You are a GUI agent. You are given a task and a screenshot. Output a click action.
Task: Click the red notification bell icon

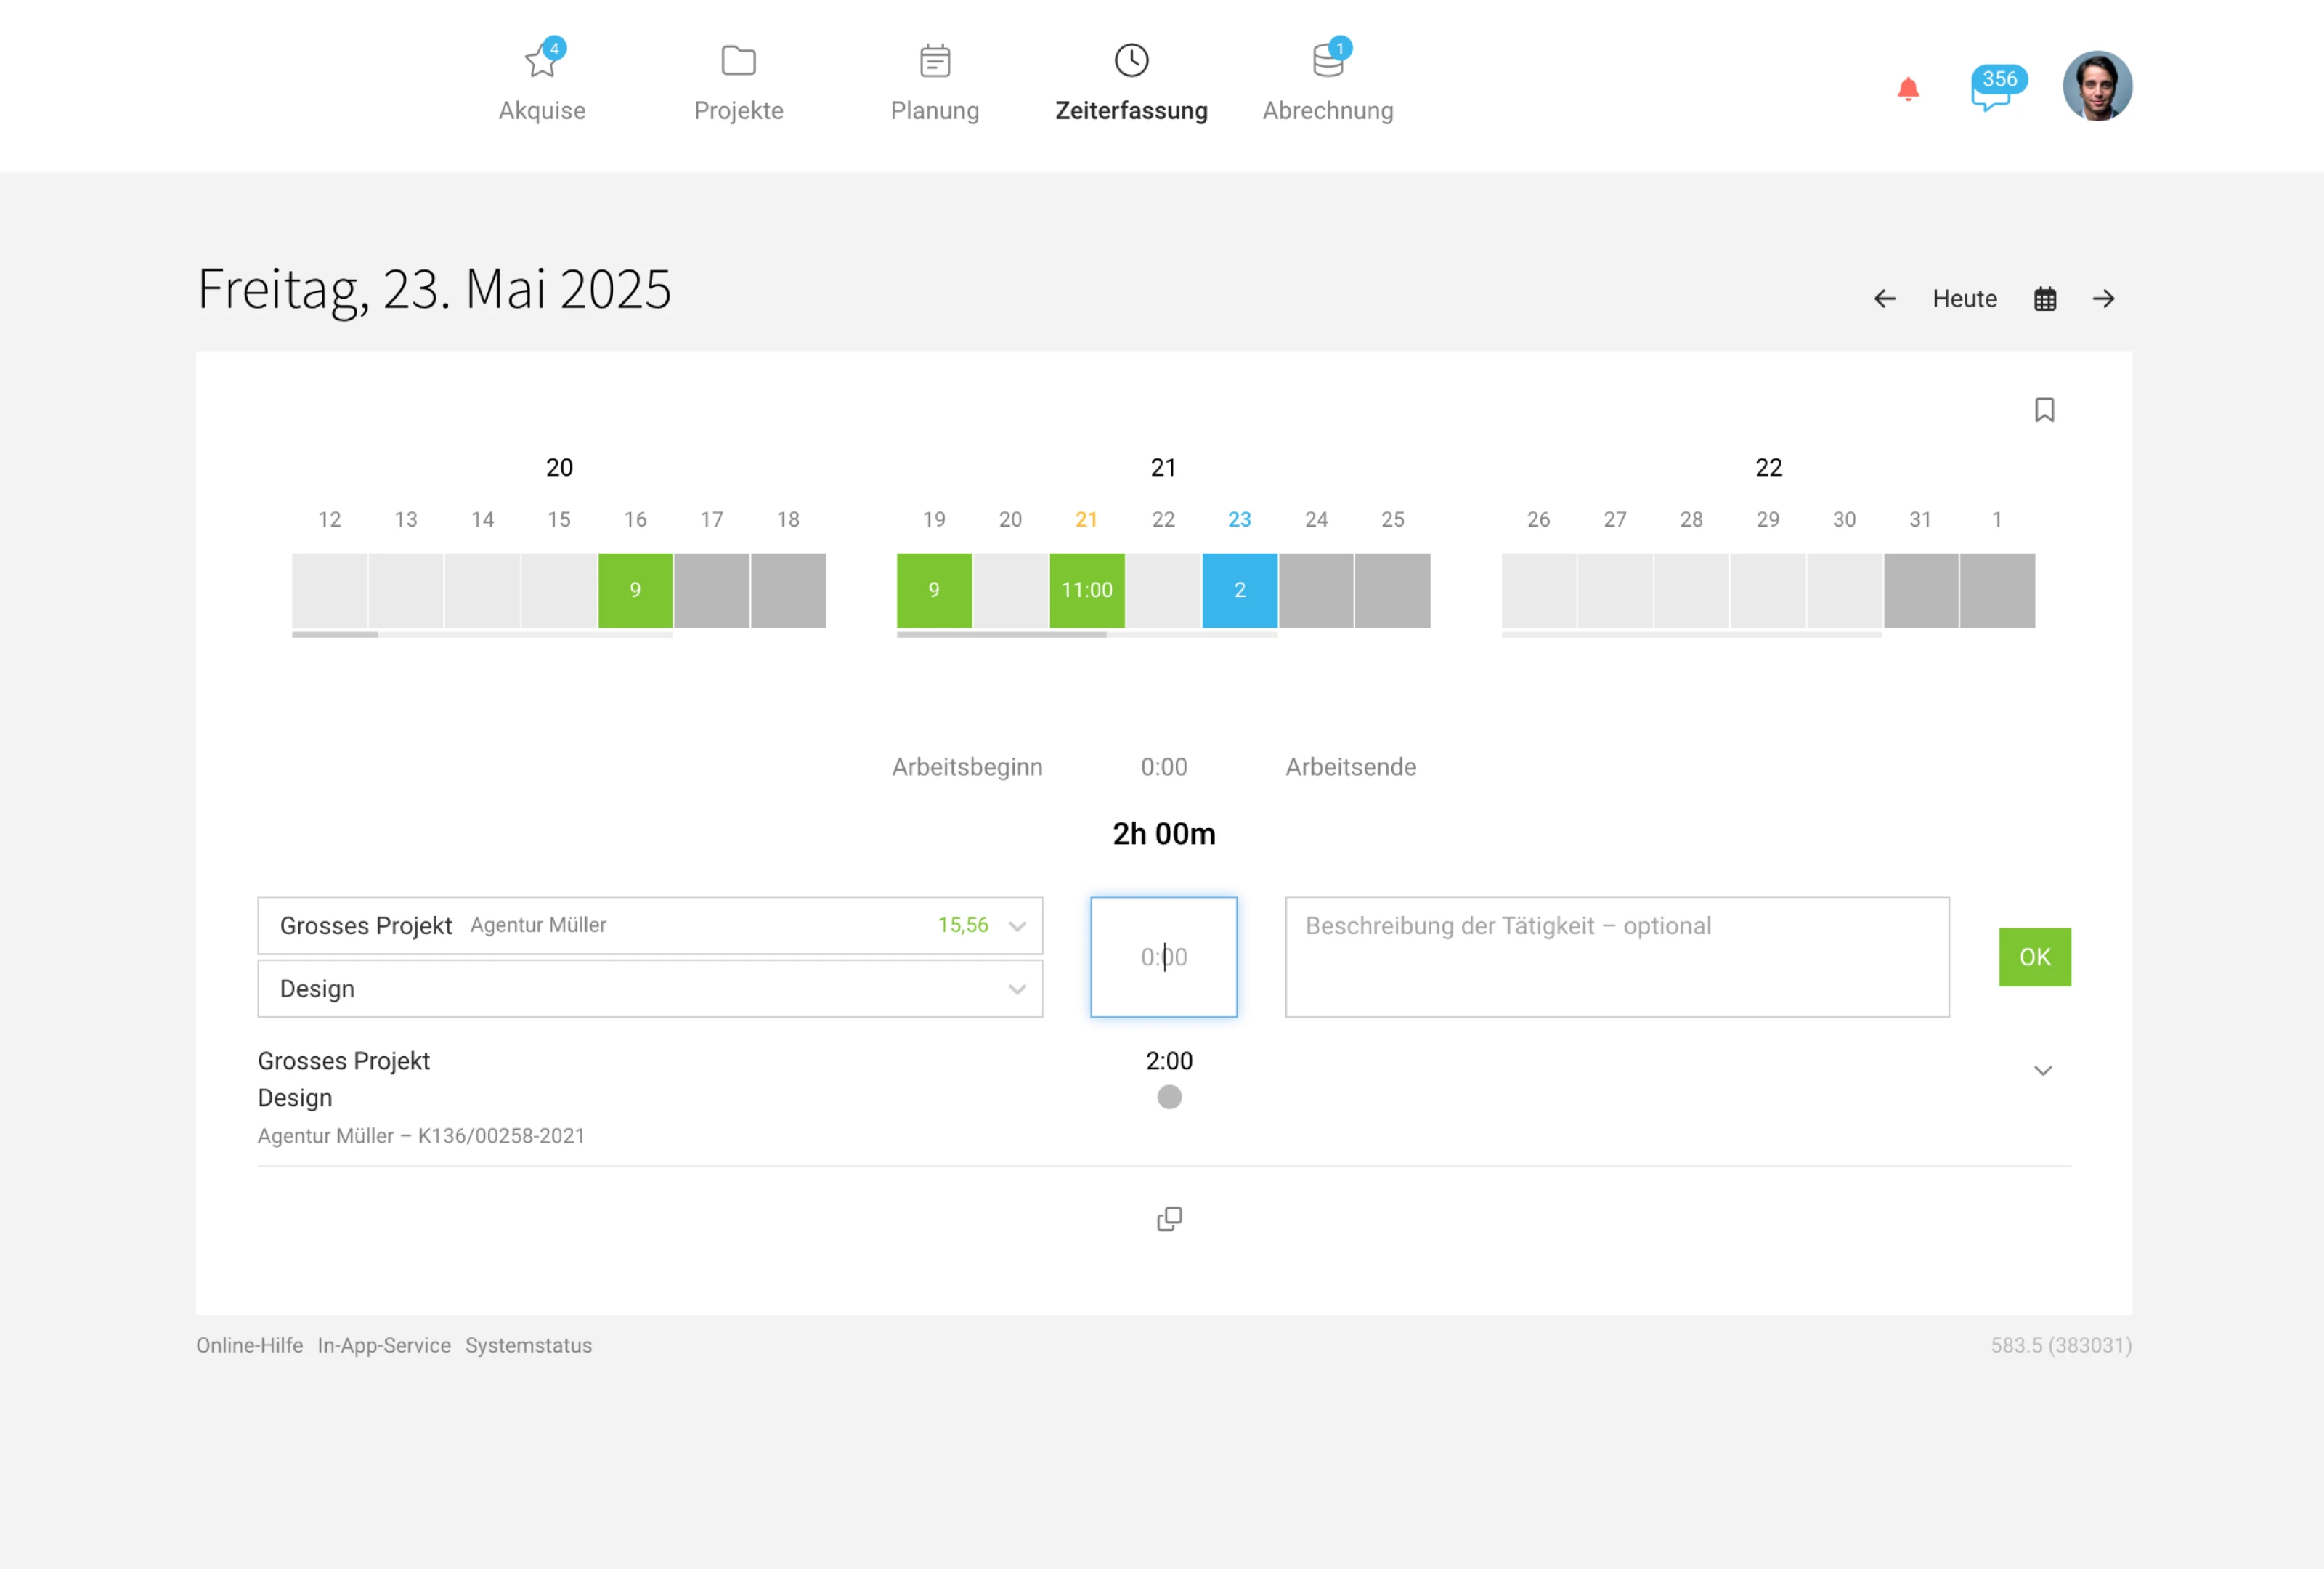(1907, 90)
